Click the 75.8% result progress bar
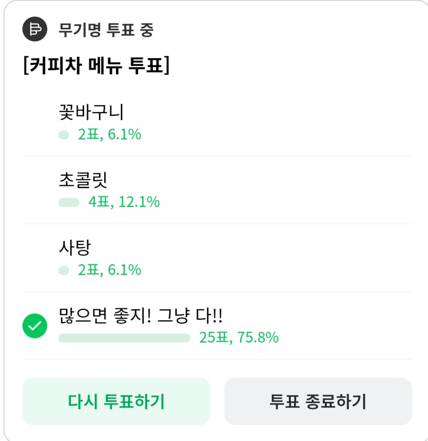 (x=124, y=338)
